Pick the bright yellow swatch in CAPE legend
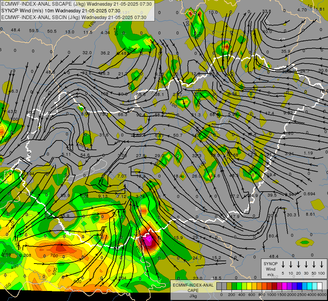 click(249, 286)
